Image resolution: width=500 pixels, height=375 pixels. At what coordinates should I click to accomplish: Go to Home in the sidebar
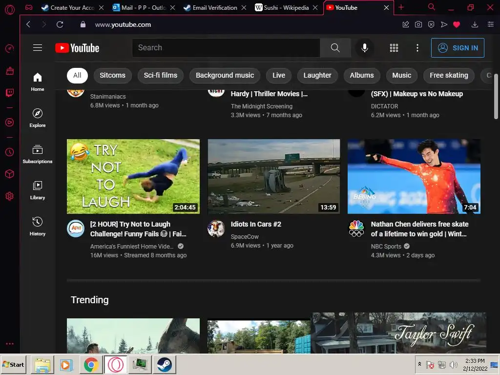37,82
